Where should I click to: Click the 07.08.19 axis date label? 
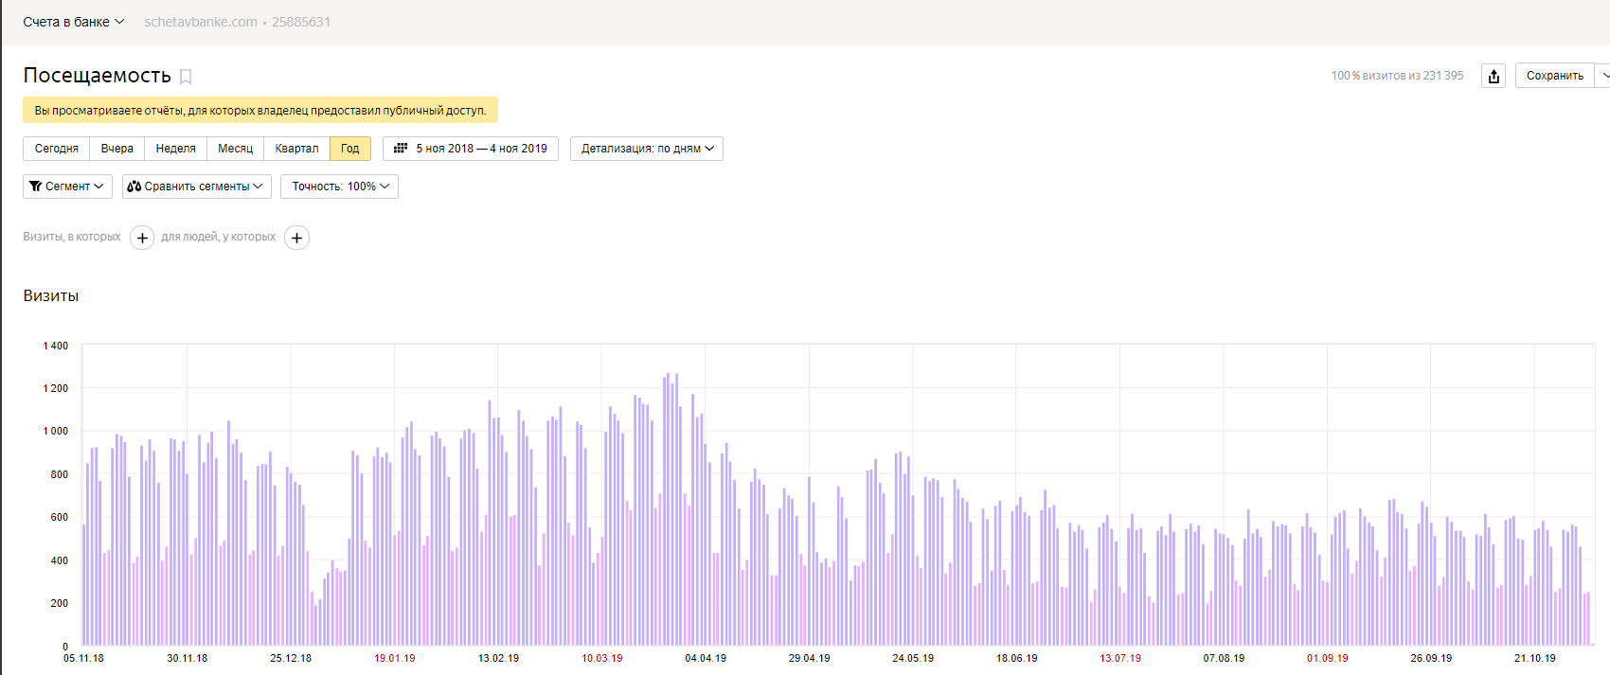[1225, 658]
